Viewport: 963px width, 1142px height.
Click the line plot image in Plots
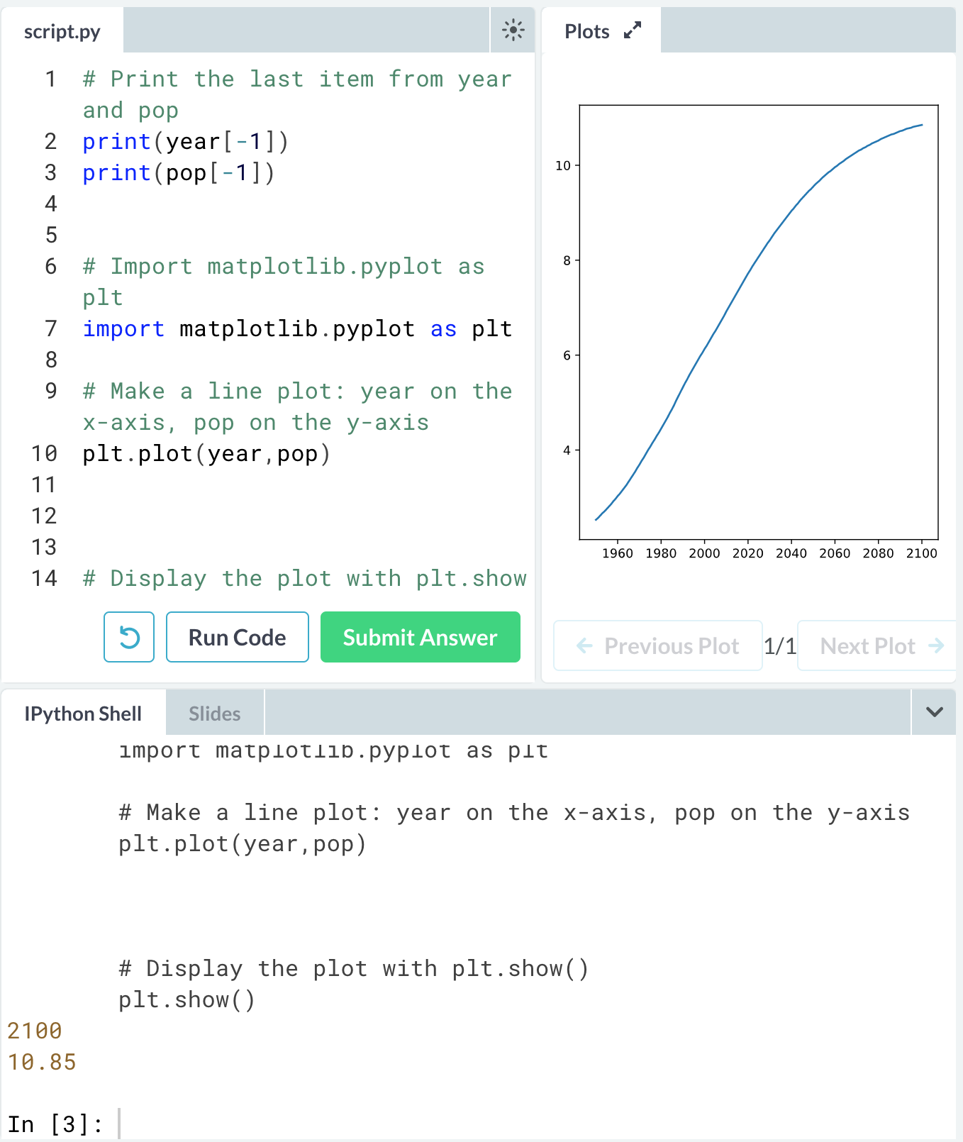click(x=748, y=333)
